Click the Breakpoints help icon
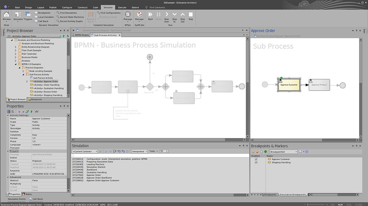 (307, 152)
